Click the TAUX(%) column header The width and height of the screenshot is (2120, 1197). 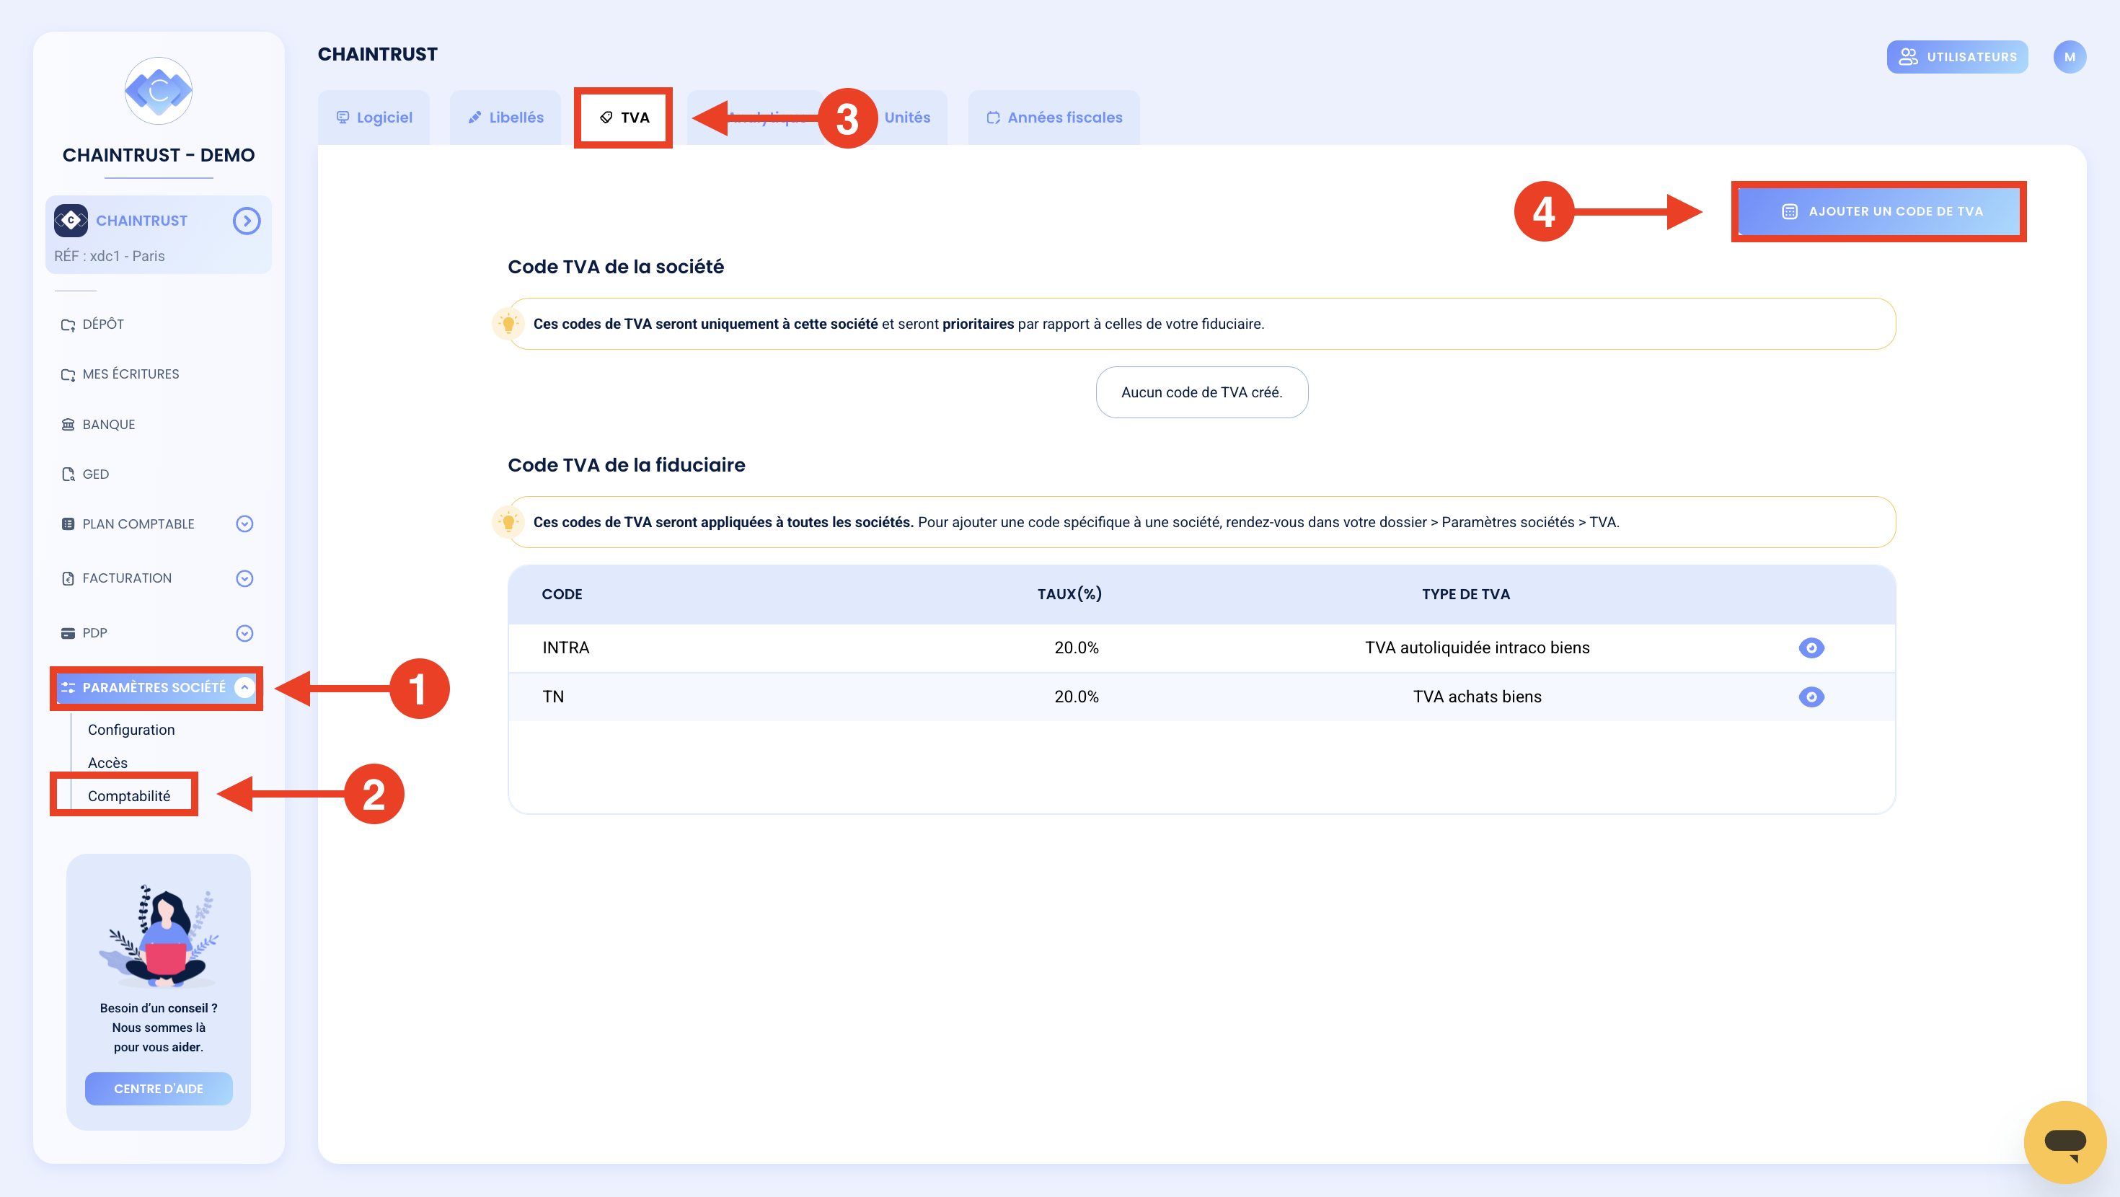click(x=1069, y=594)
